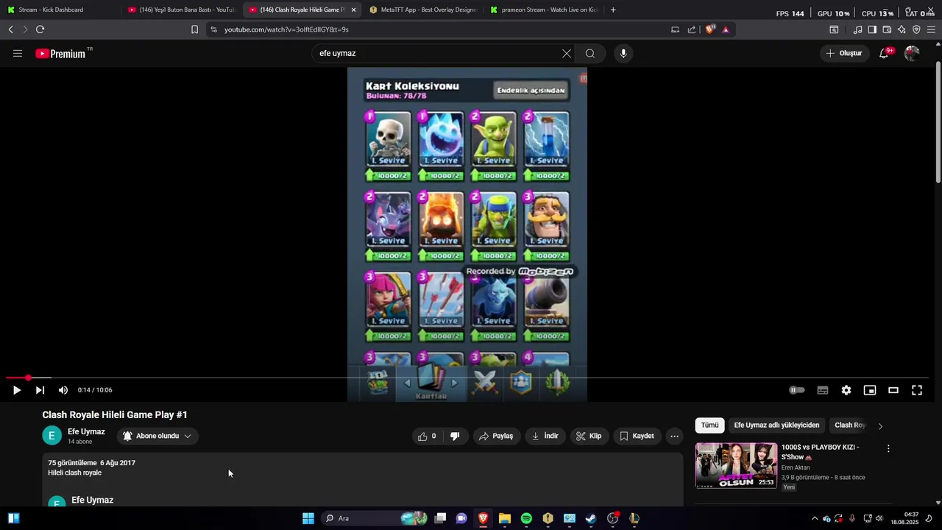Switch to prameon Stream Kick tab
This screenshot has width=942, height=530.
545,10
